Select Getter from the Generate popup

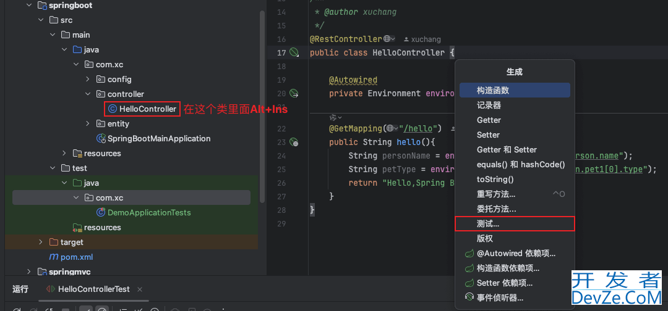coord(515,120)
